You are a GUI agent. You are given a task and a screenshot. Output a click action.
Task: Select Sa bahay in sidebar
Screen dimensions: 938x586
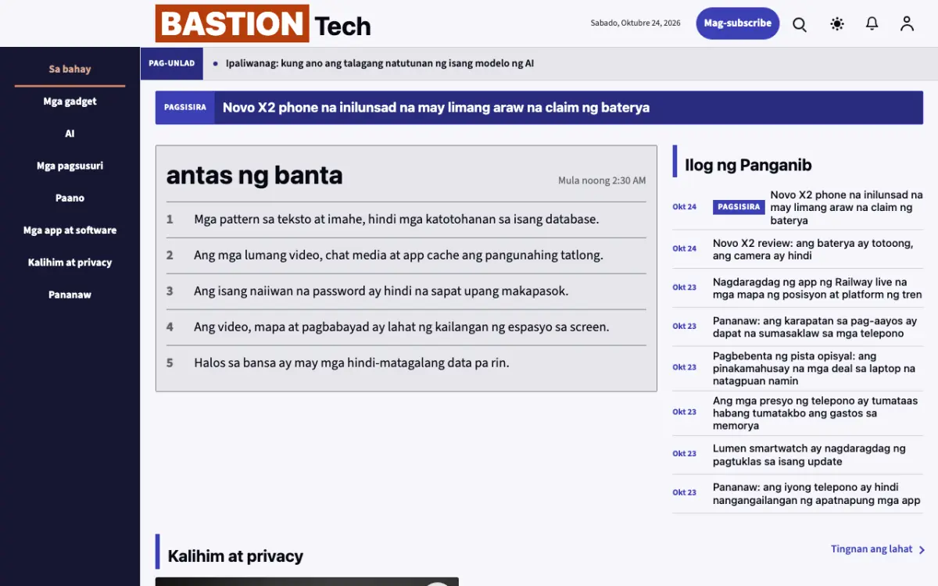coord(70,69)
